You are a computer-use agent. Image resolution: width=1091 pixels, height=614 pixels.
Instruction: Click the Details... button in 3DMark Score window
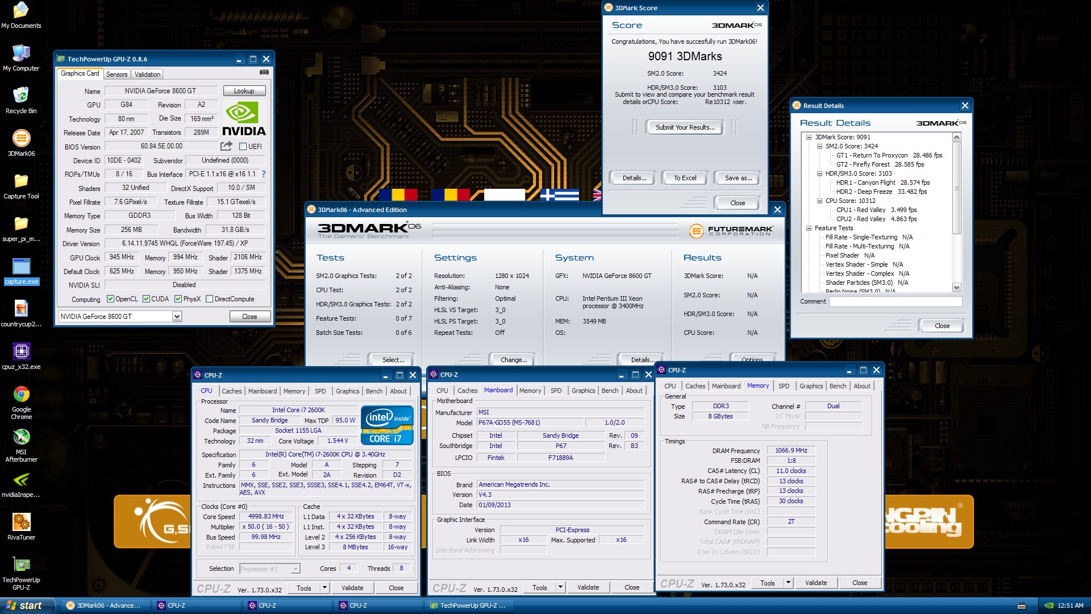[x=634, y=178]
